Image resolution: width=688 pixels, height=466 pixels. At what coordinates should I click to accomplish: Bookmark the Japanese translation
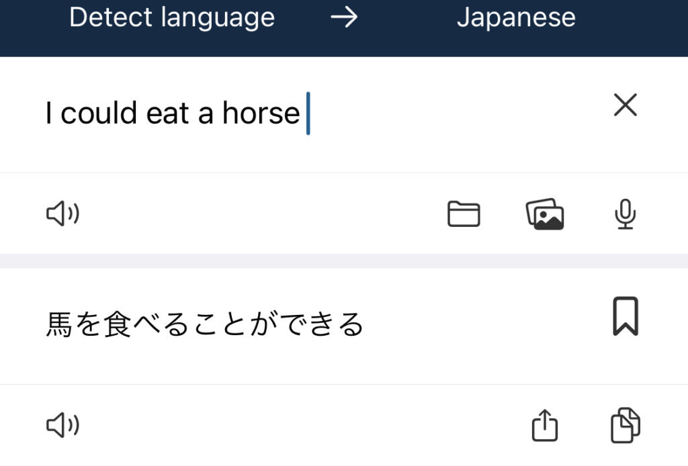625,316
